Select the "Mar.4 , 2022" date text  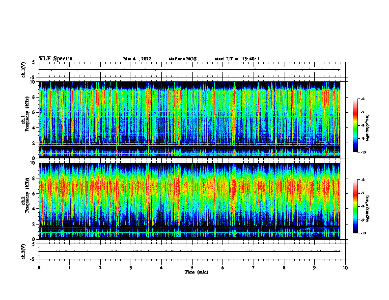click(x=137, y=59)
